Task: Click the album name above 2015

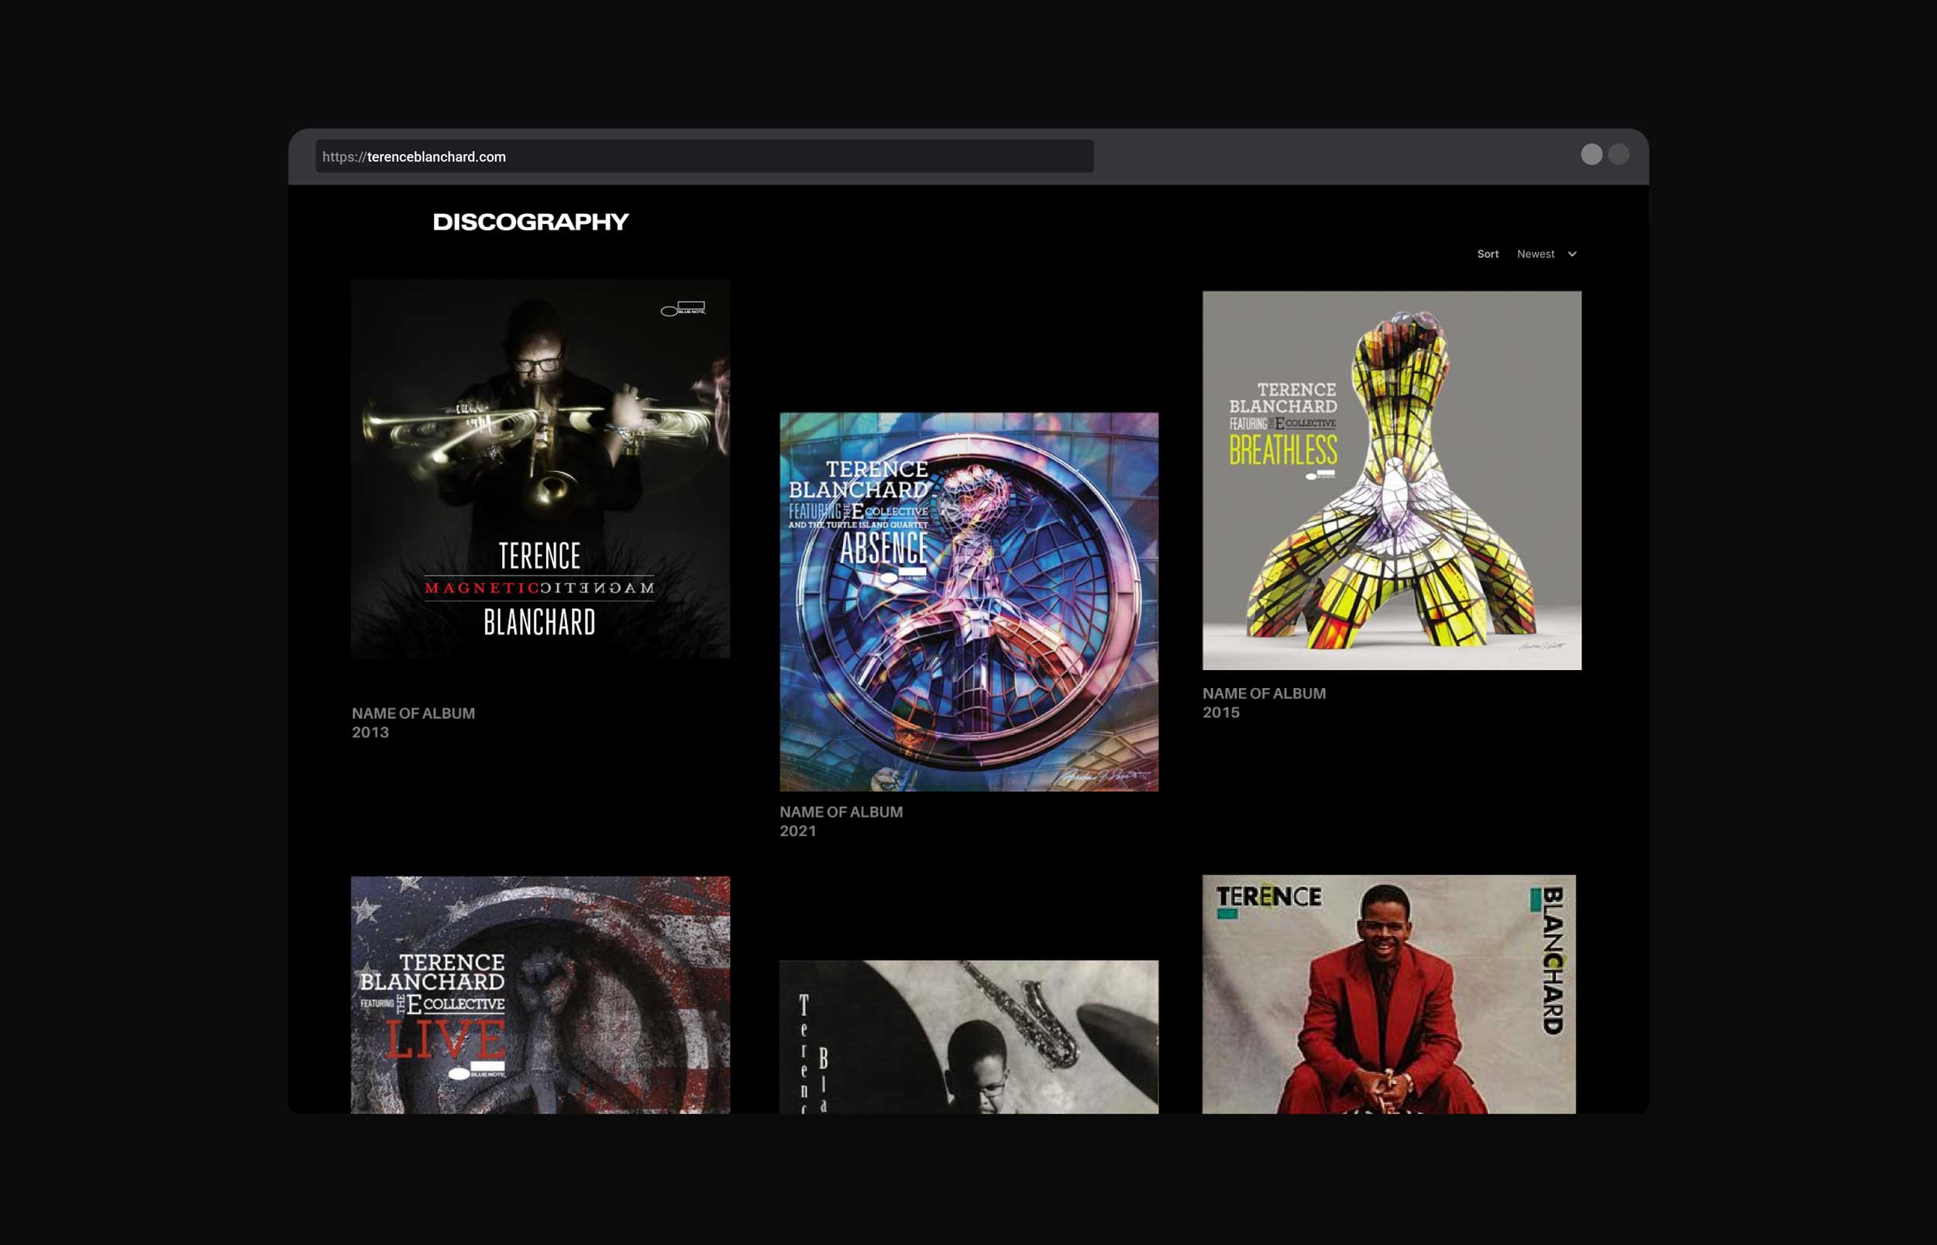Action: coord(1264,693)
